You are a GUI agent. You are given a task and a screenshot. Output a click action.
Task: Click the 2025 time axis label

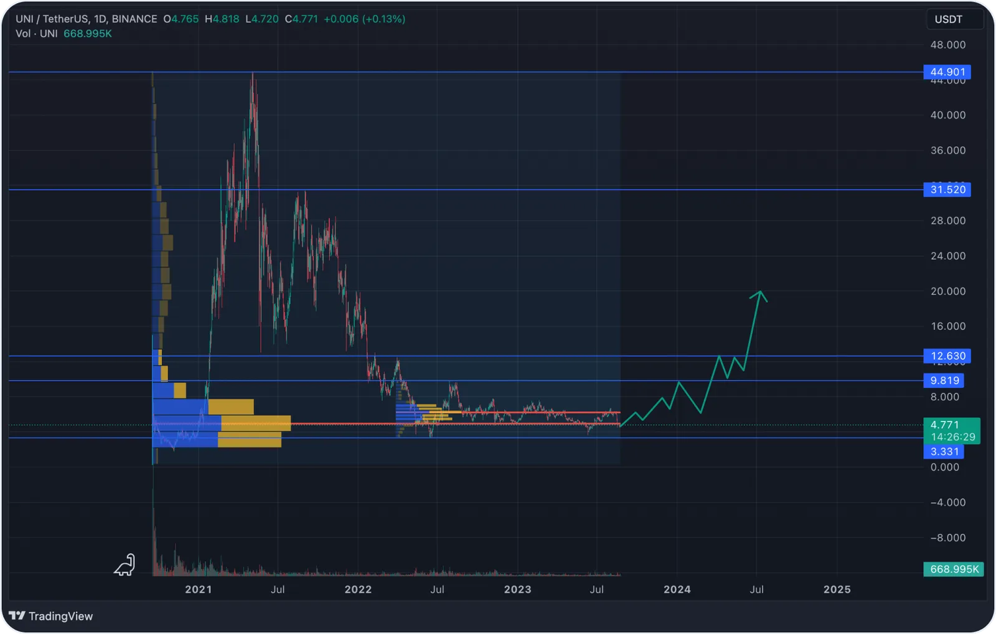(837, 589)
